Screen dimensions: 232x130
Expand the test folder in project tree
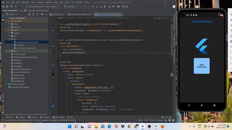[9, 51]
